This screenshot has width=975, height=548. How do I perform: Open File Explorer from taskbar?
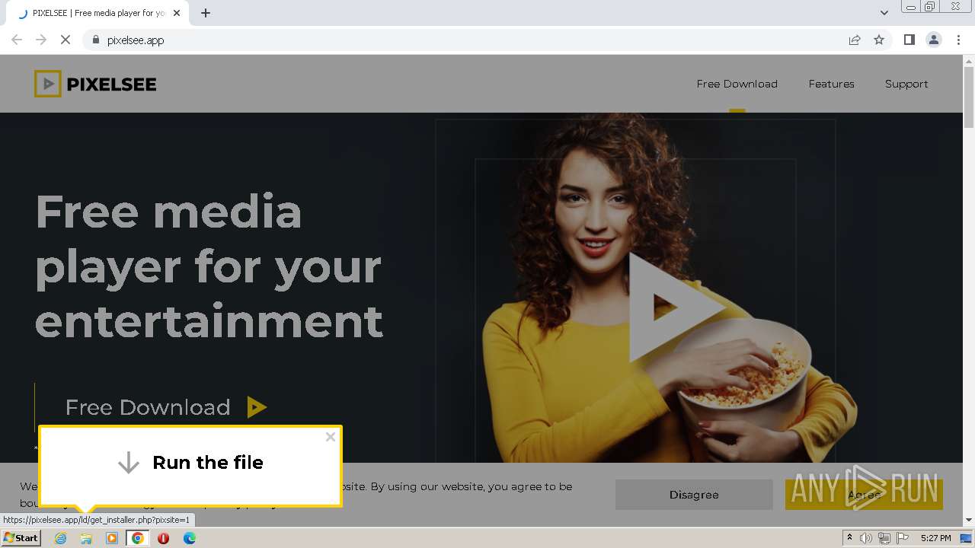(x=86, y=538)
